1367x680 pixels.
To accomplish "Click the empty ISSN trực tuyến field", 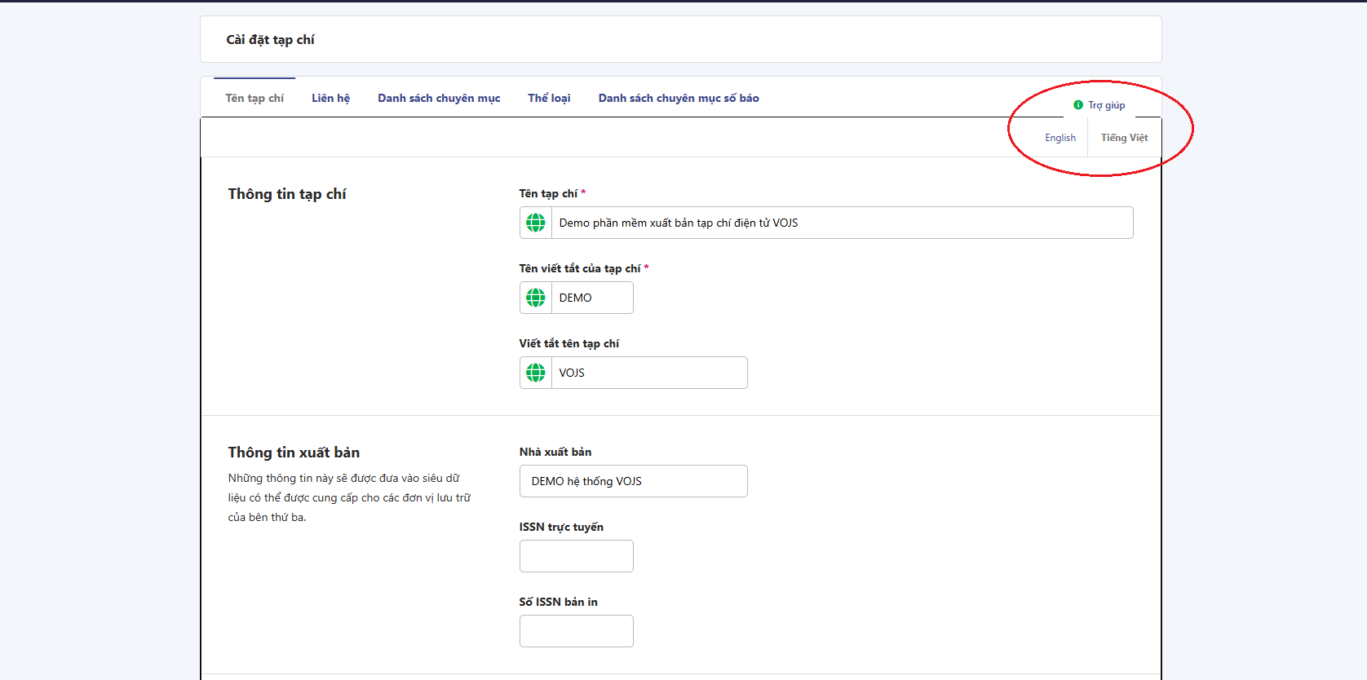I will pos(576,556).
